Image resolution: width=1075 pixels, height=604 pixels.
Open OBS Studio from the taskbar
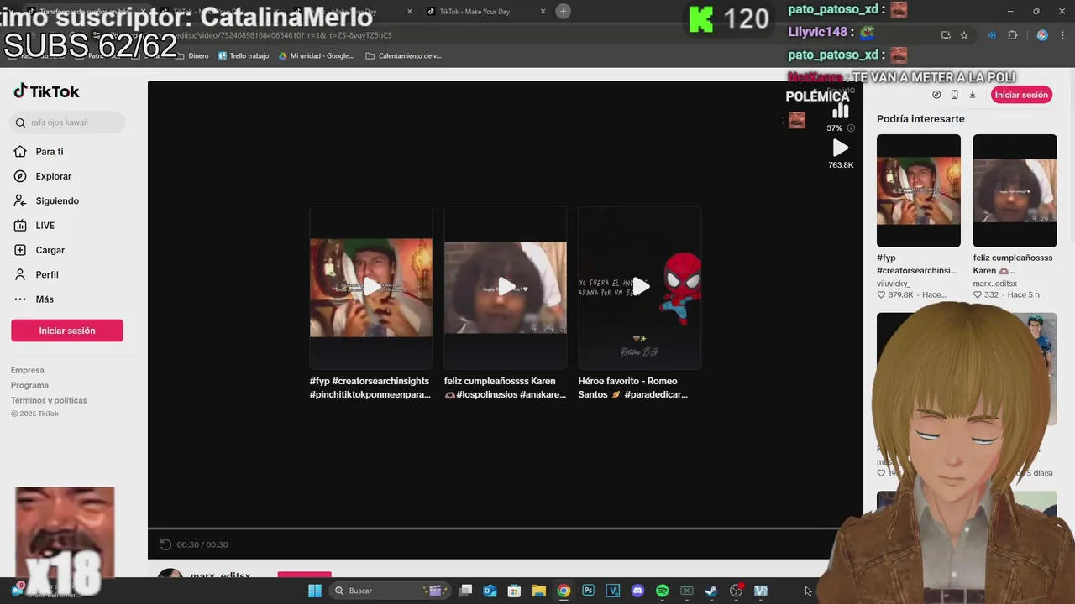(736, 591)
